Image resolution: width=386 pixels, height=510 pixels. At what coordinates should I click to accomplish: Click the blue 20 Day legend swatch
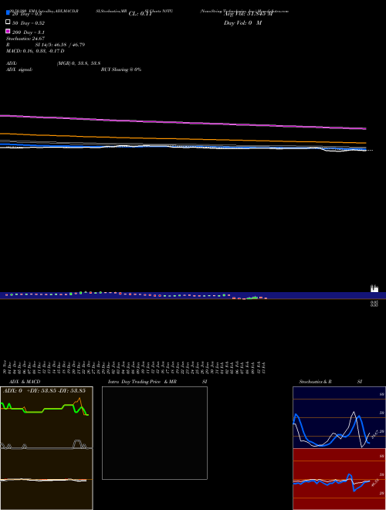coord(8,12)
